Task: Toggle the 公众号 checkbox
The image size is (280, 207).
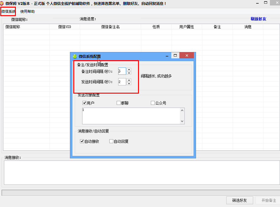Action: coord(153,103)
